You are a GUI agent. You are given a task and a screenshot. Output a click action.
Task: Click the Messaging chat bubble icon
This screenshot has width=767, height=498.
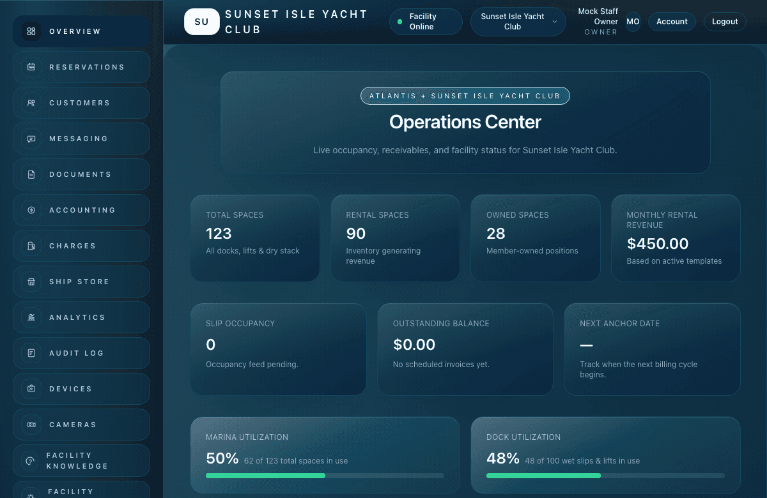coord(31,139)
